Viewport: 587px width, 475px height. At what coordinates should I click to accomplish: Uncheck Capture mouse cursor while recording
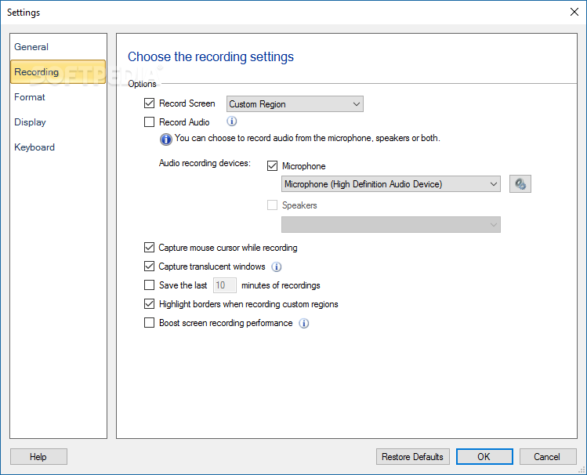coord(149,247)
